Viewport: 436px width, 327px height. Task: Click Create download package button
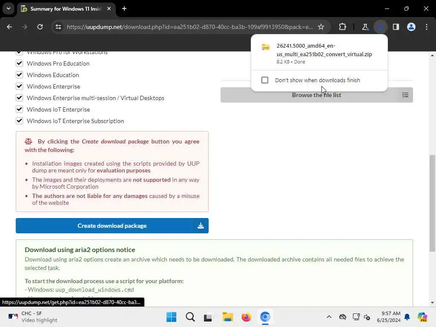coord(112,226)
